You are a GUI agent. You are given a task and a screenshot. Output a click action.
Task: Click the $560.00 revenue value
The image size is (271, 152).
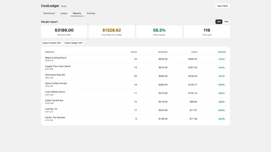[x=163, y=76]
